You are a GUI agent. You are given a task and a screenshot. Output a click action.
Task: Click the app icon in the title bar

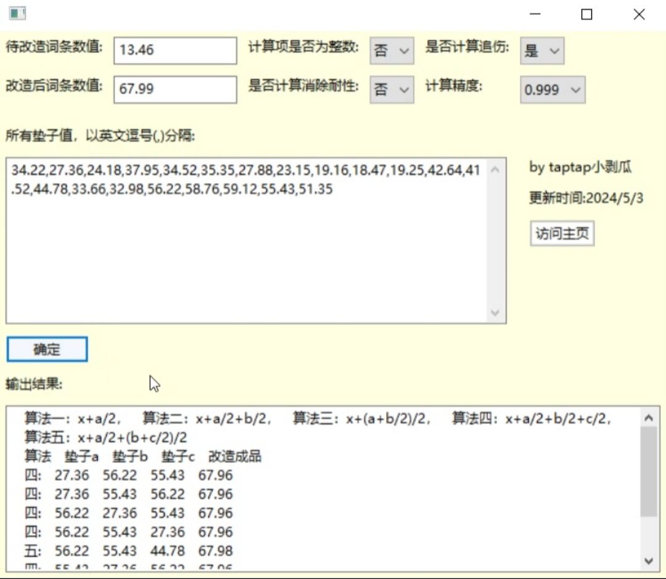(17, 14)
